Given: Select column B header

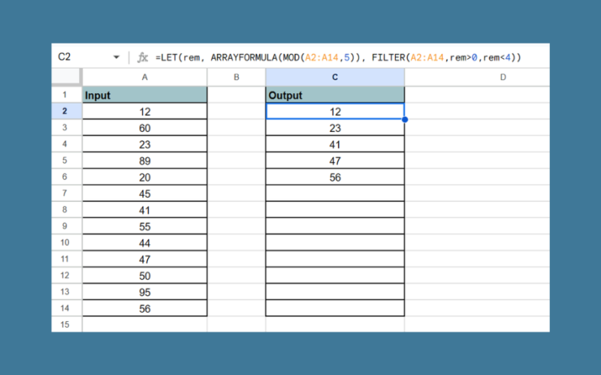Looking at the screenshot, I should (x=237, y=77).
